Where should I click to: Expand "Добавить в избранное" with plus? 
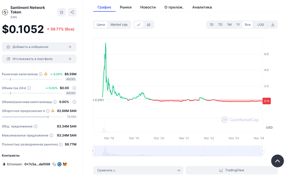point(70,47)
